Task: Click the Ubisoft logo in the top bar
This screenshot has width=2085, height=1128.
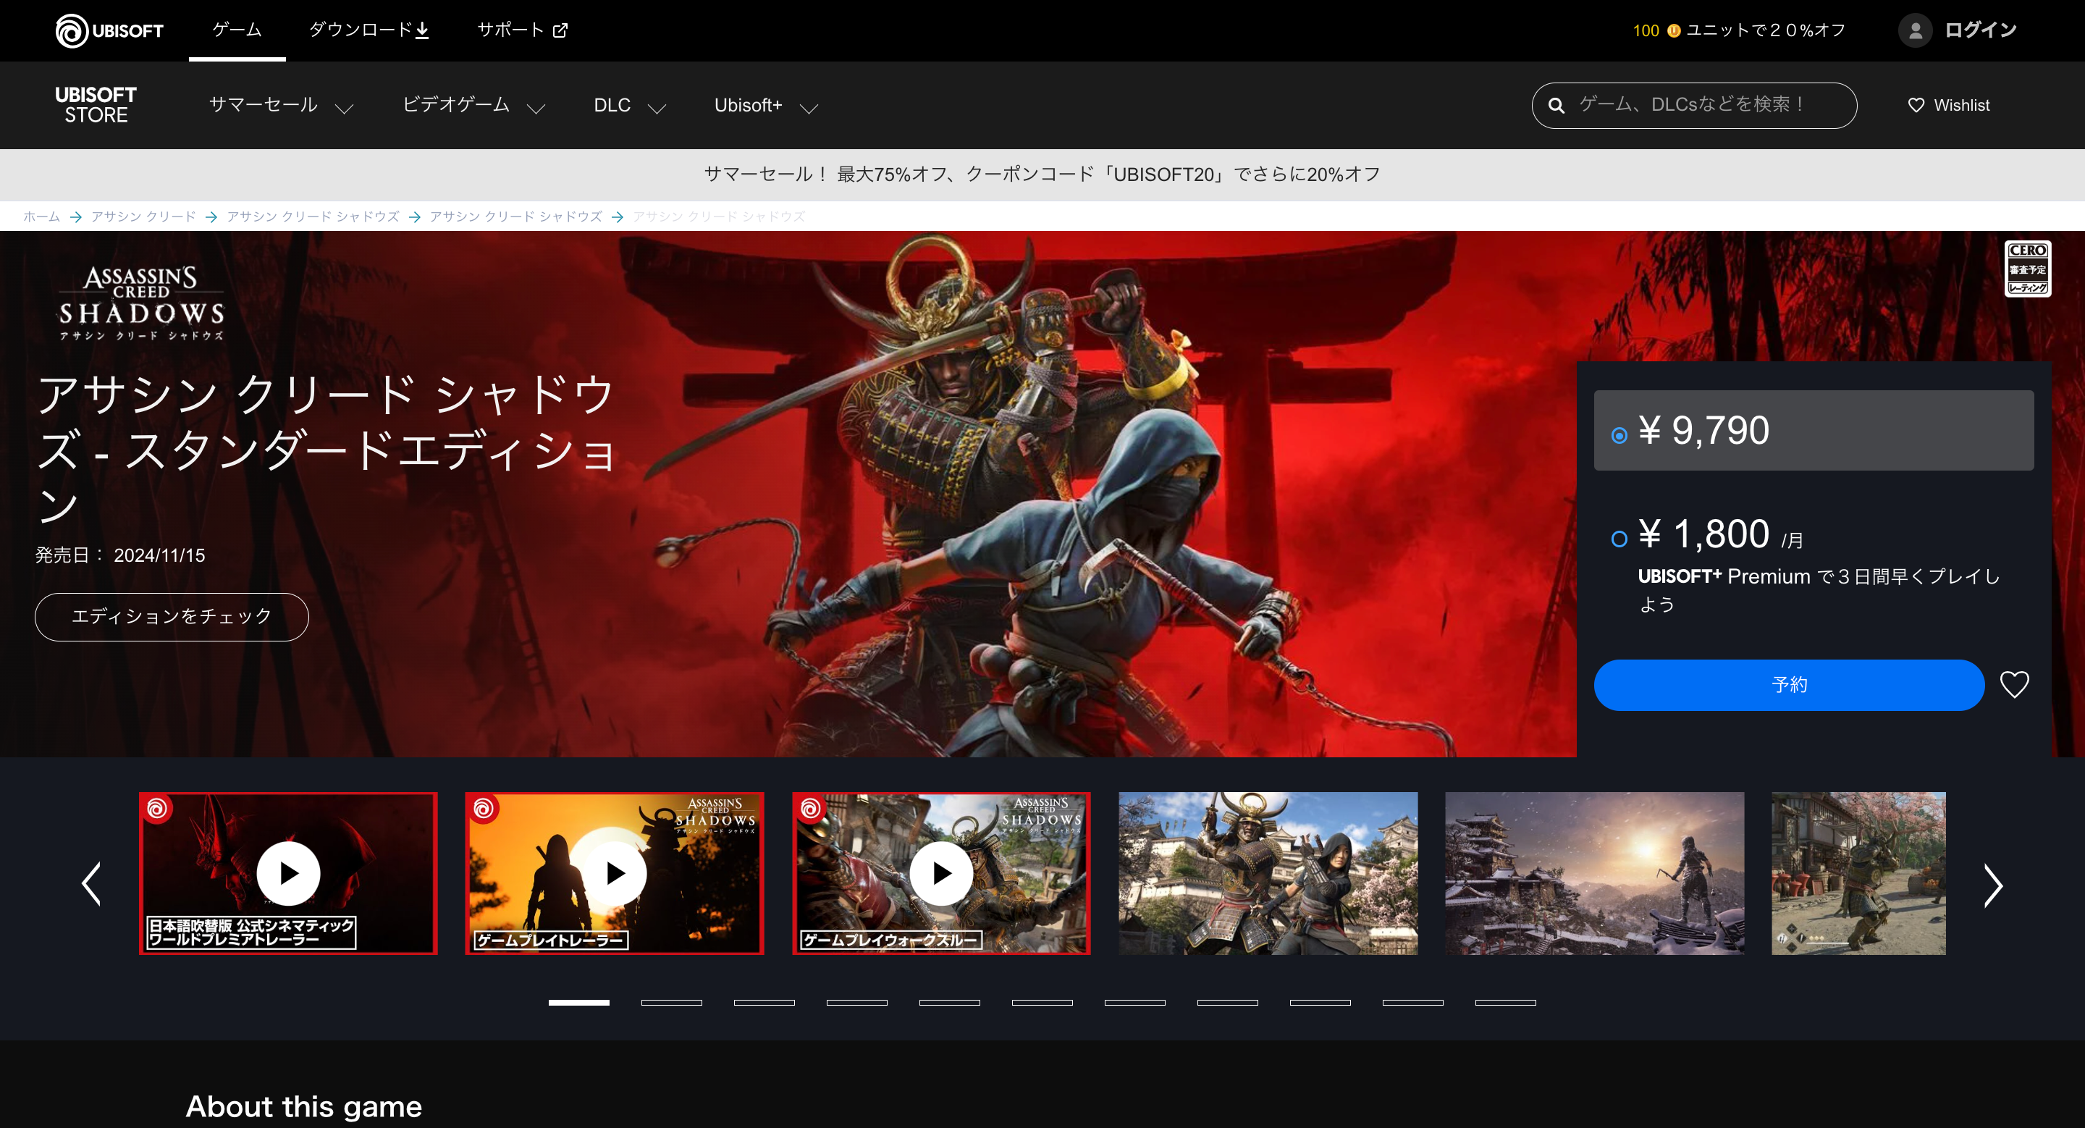Action: click(x=108, y=30)
